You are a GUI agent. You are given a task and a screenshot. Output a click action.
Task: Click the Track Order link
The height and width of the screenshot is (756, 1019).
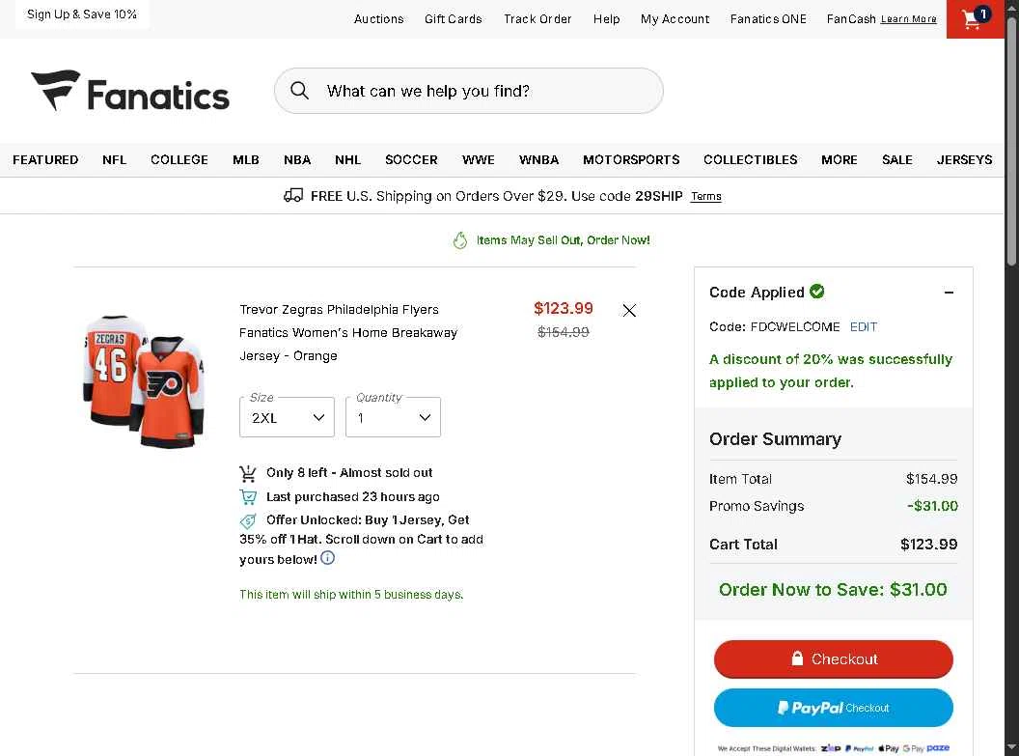tap(537, 19)
